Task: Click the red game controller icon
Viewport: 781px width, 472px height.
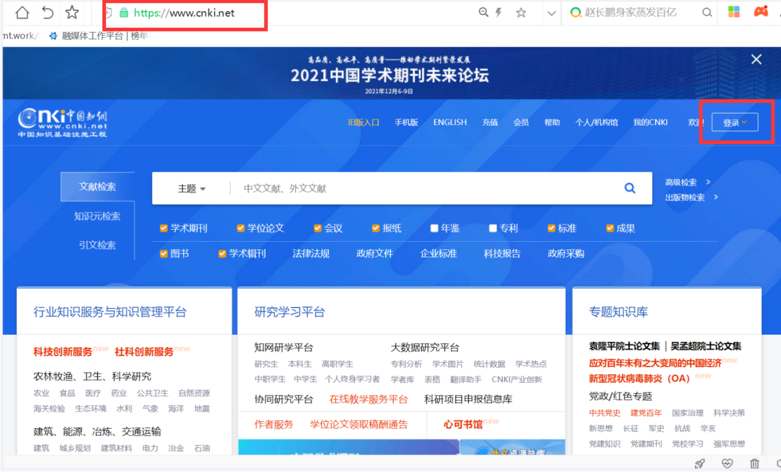Action: [761, 12]
